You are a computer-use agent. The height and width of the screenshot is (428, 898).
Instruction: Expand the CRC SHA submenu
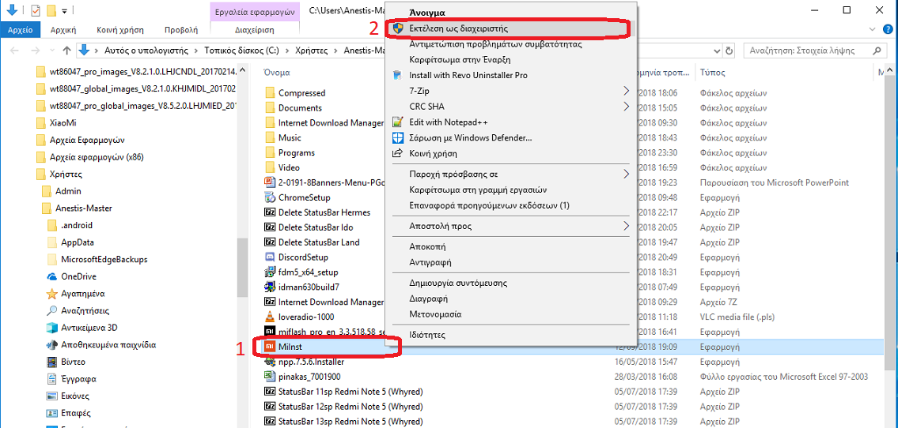[626, 107]
